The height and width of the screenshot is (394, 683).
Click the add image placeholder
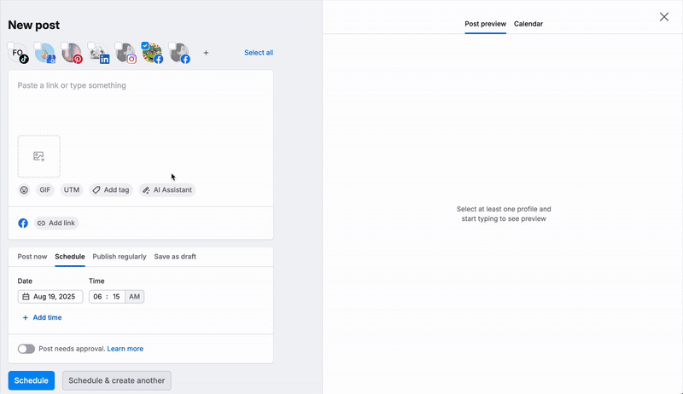click(38, 156)
